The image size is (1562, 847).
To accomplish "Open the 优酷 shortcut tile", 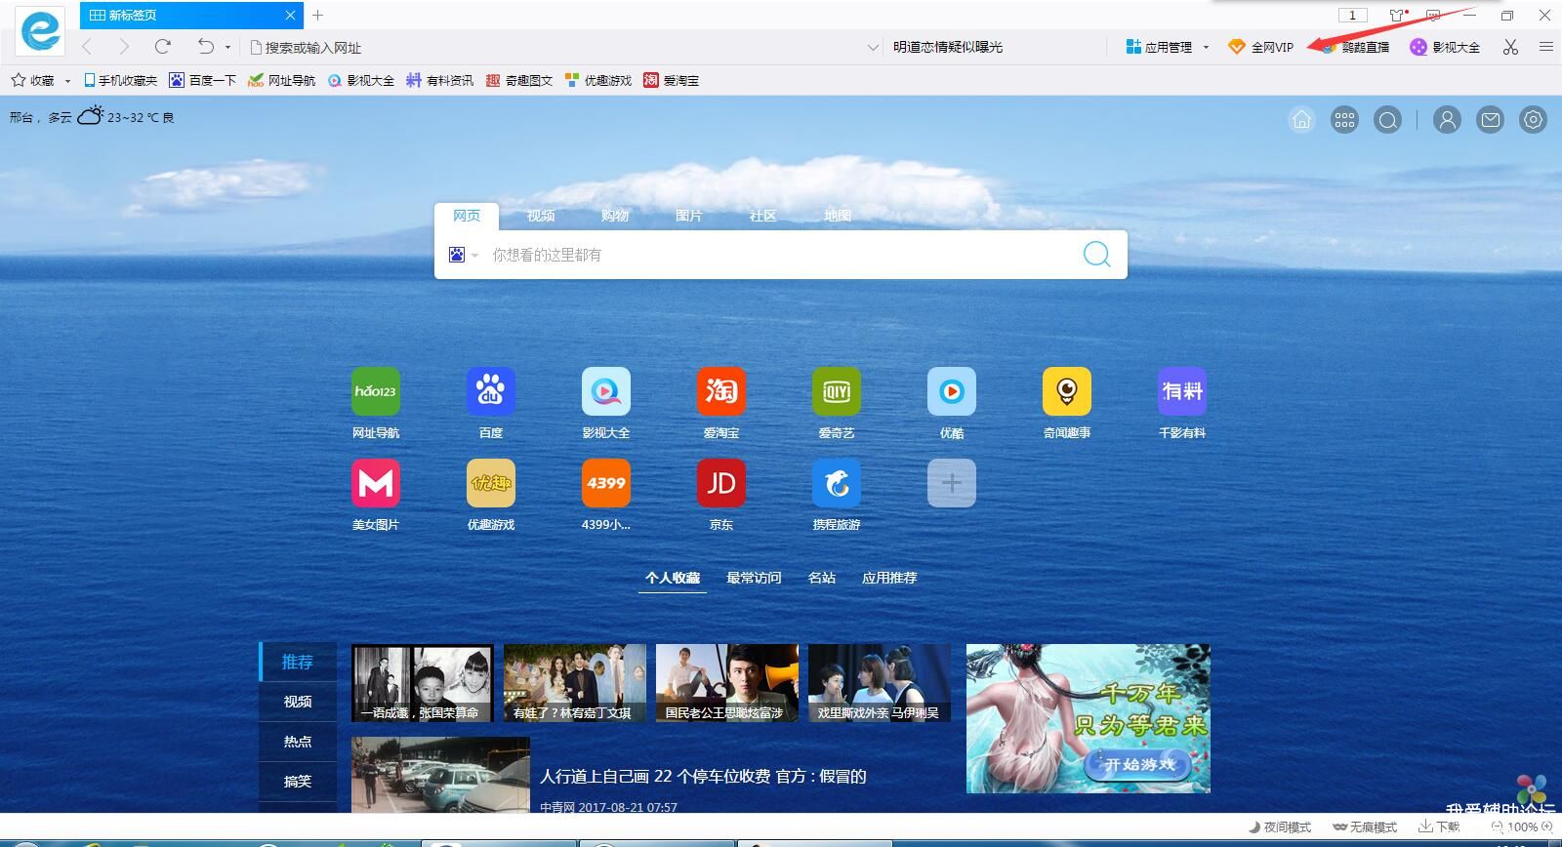I will pos(952,391).
